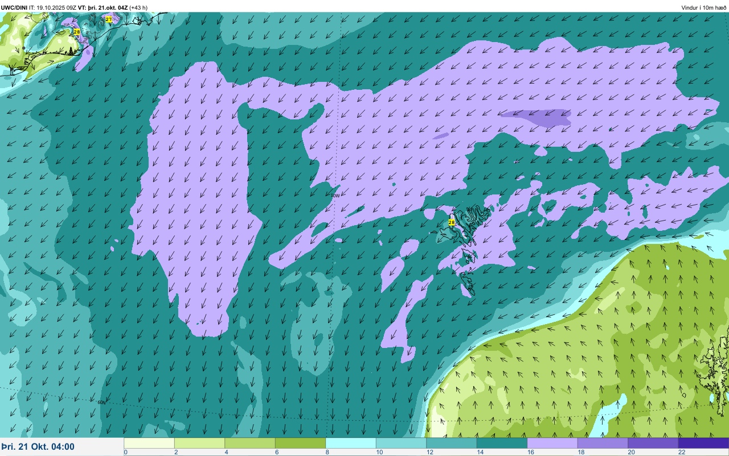Pick the 20–22 m/s violet legend swatch
The height and width of the screenshot is (456, 729).
click(653, 443)
